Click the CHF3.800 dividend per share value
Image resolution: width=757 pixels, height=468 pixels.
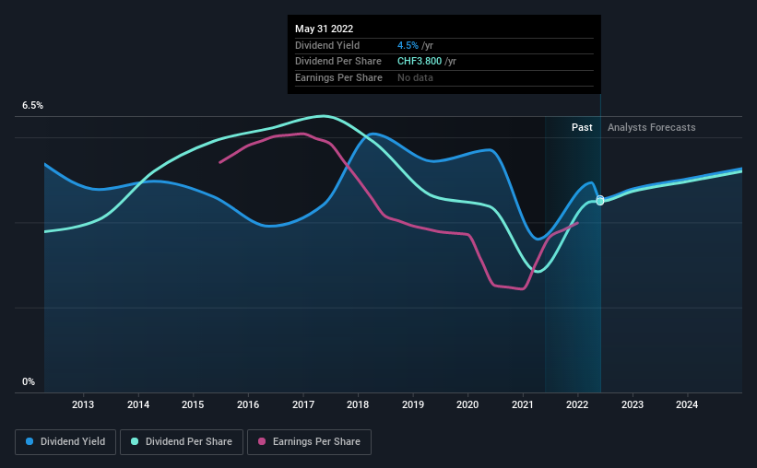click(420, 62)
